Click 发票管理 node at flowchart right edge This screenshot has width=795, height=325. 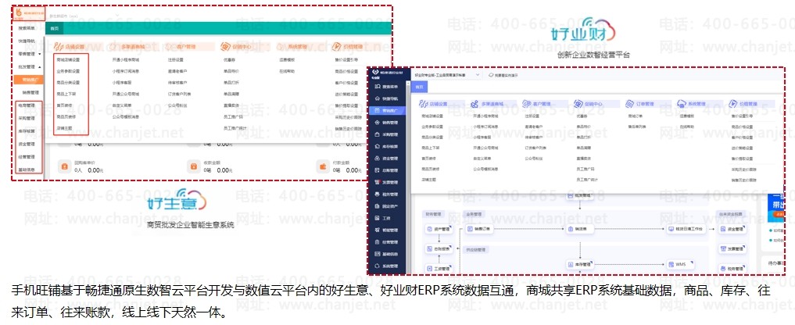point(732,249)
